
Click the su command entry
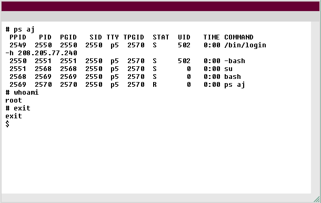228,69
